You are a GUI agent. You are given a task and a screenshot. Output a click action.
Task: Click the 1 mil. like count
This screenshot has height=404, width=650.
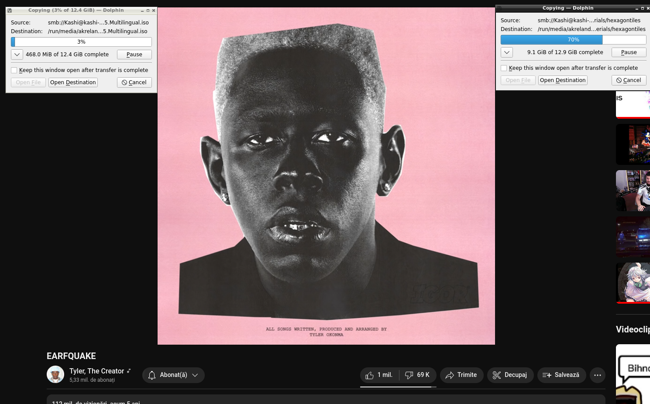385,375
